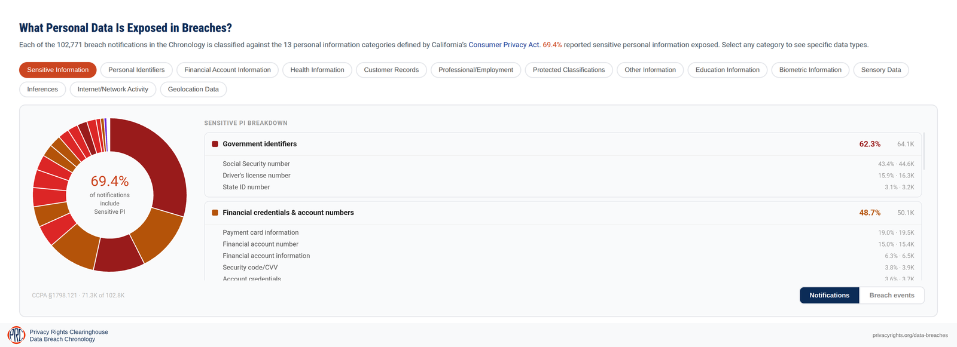This screenshot has width=957, height=347.
Task: Follow the Consumer Privacy Act link
Action: pyautogui.click(x=504, y=45)
